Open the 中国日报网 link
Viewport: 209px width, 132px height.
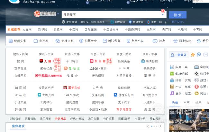[x=111, y=30]
